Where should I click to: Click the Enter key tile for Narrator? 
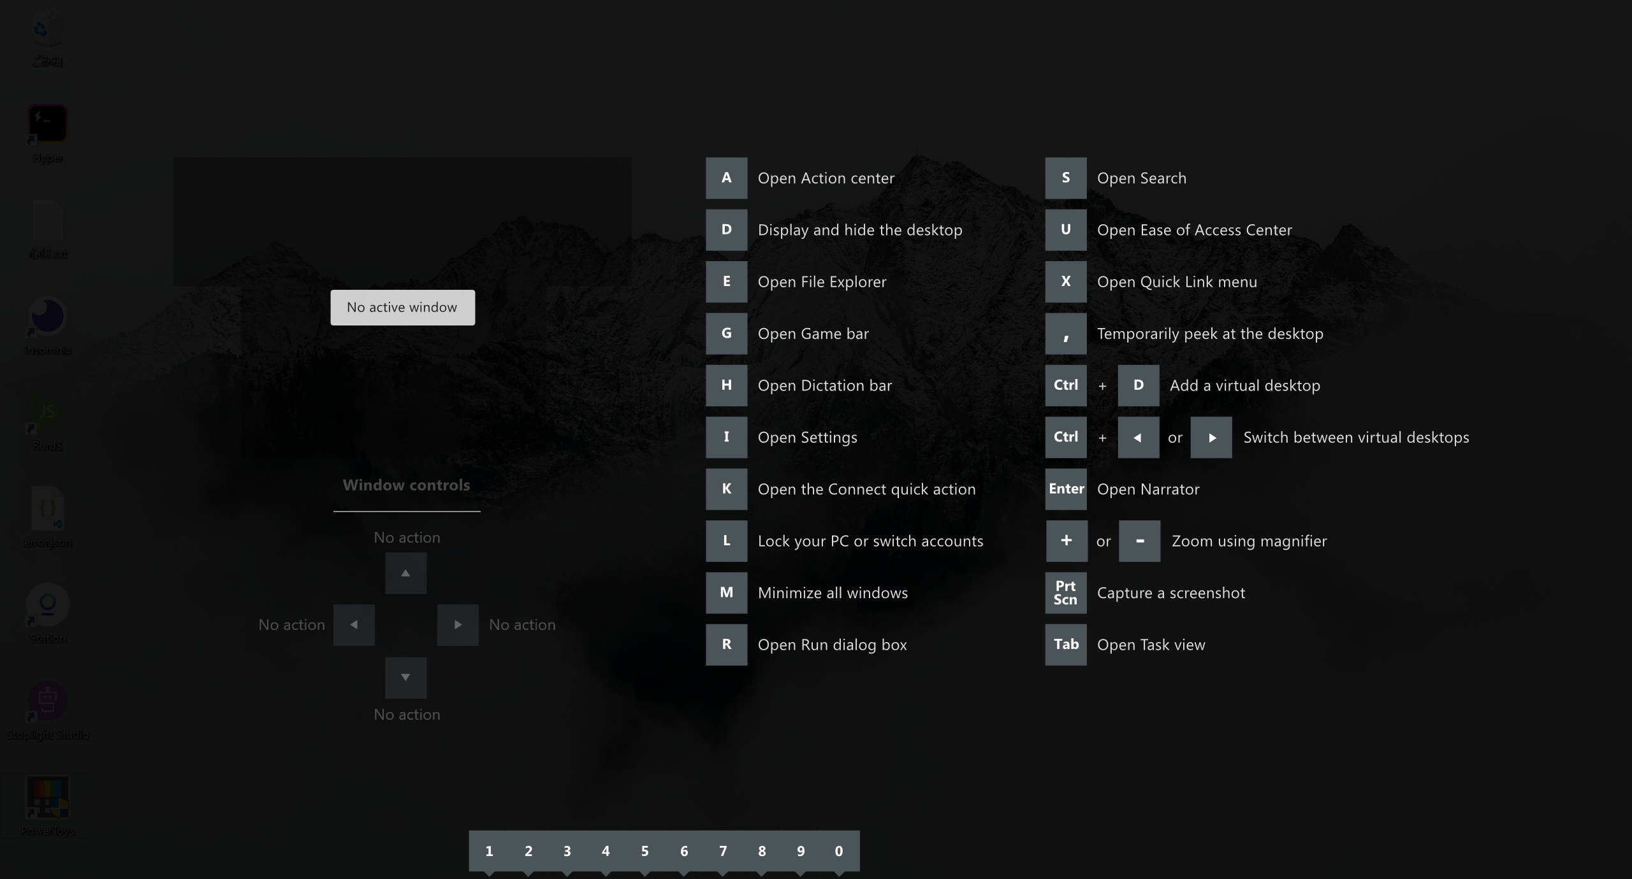point(1065,489)
